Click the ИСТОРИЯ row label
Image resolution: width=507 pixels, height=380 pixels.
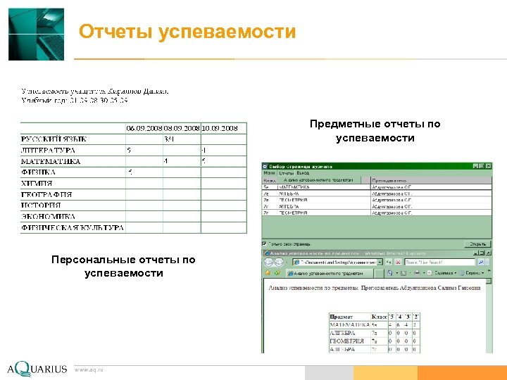point(41,205)
